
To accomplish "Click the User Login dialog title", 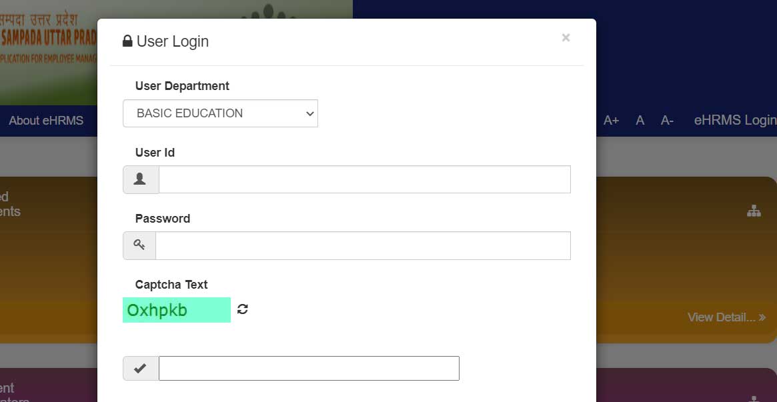I will coord(172,41).
